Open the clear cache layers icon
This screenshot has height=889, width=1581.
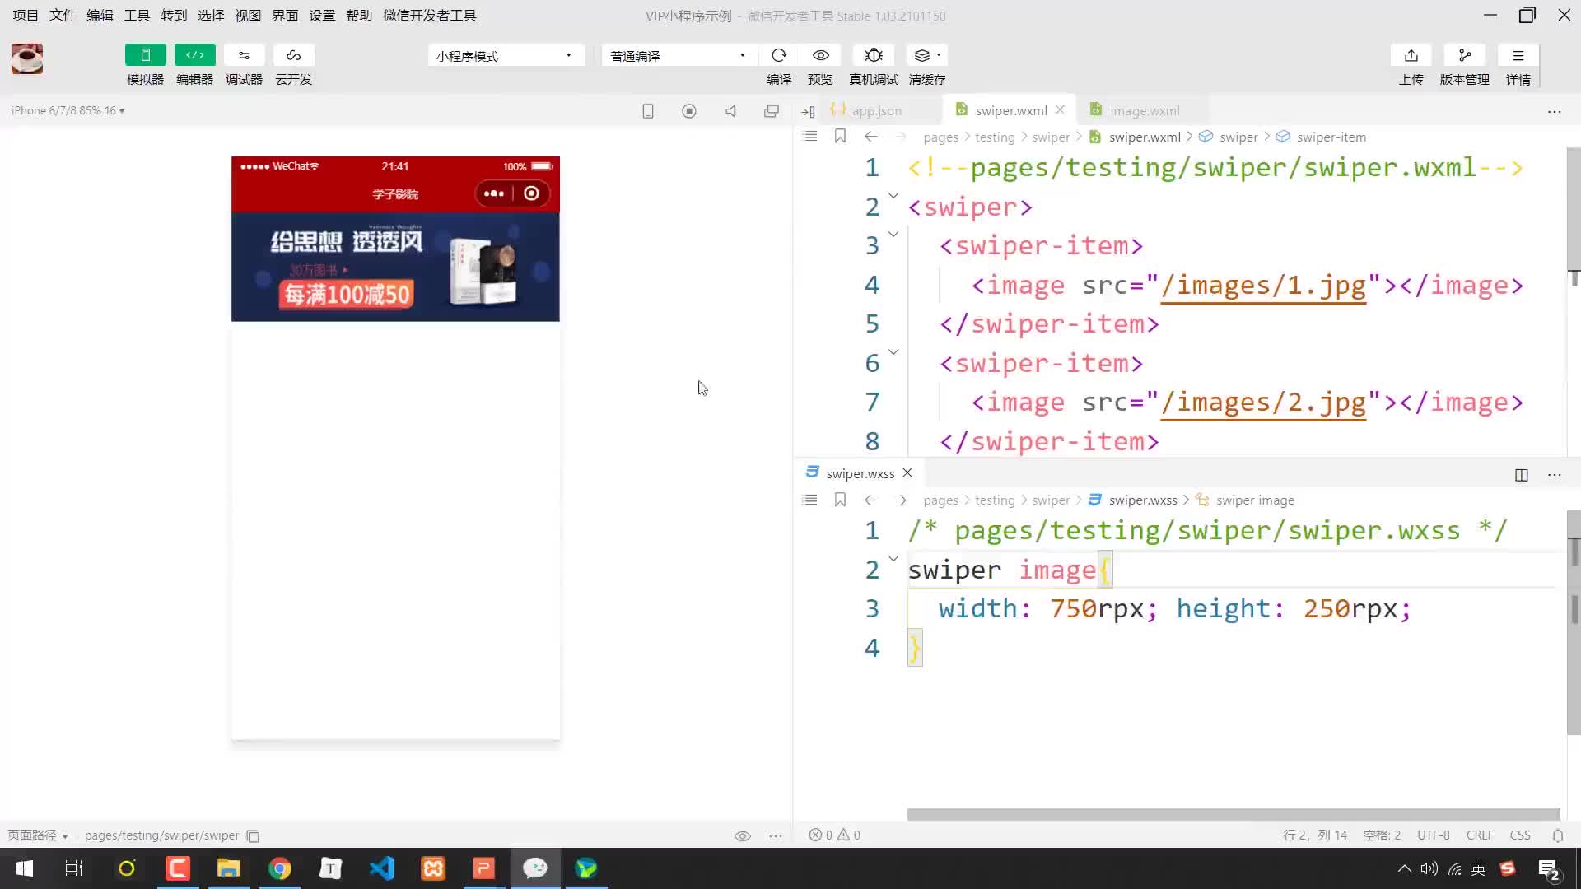pyautogui.click(x=927, y=55)
